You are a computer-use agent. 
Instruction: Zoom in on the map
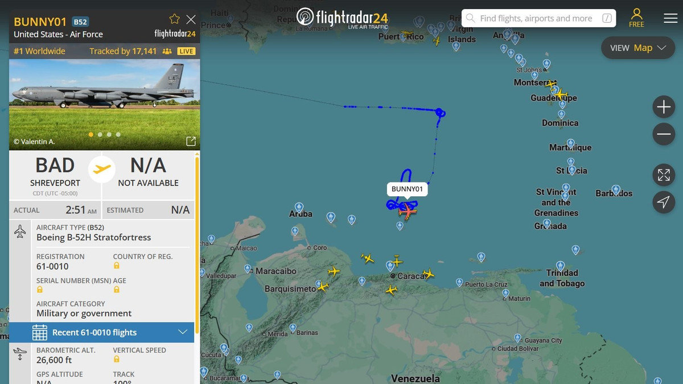pos(664,107)
